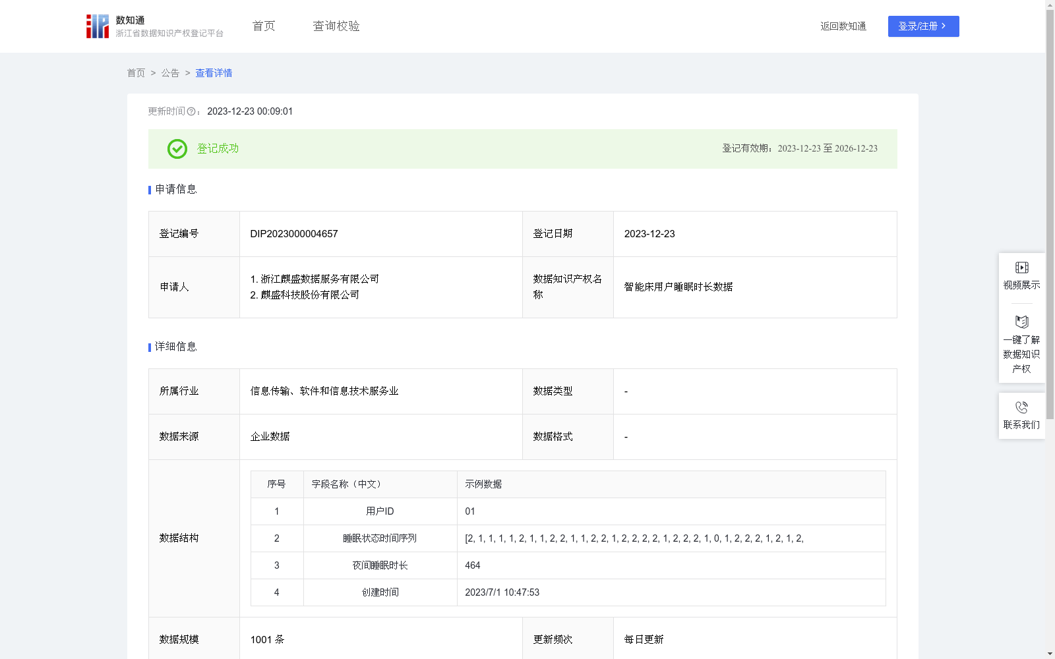Click update time 2023-12-23 00:09:01
The width and height of the screenshot is (1055, 659).
point(250,112)
